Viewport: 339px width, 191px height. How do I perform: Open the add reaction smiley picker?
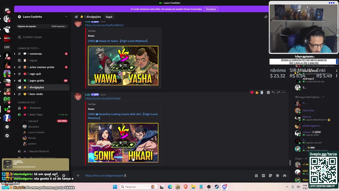point(268,93)
